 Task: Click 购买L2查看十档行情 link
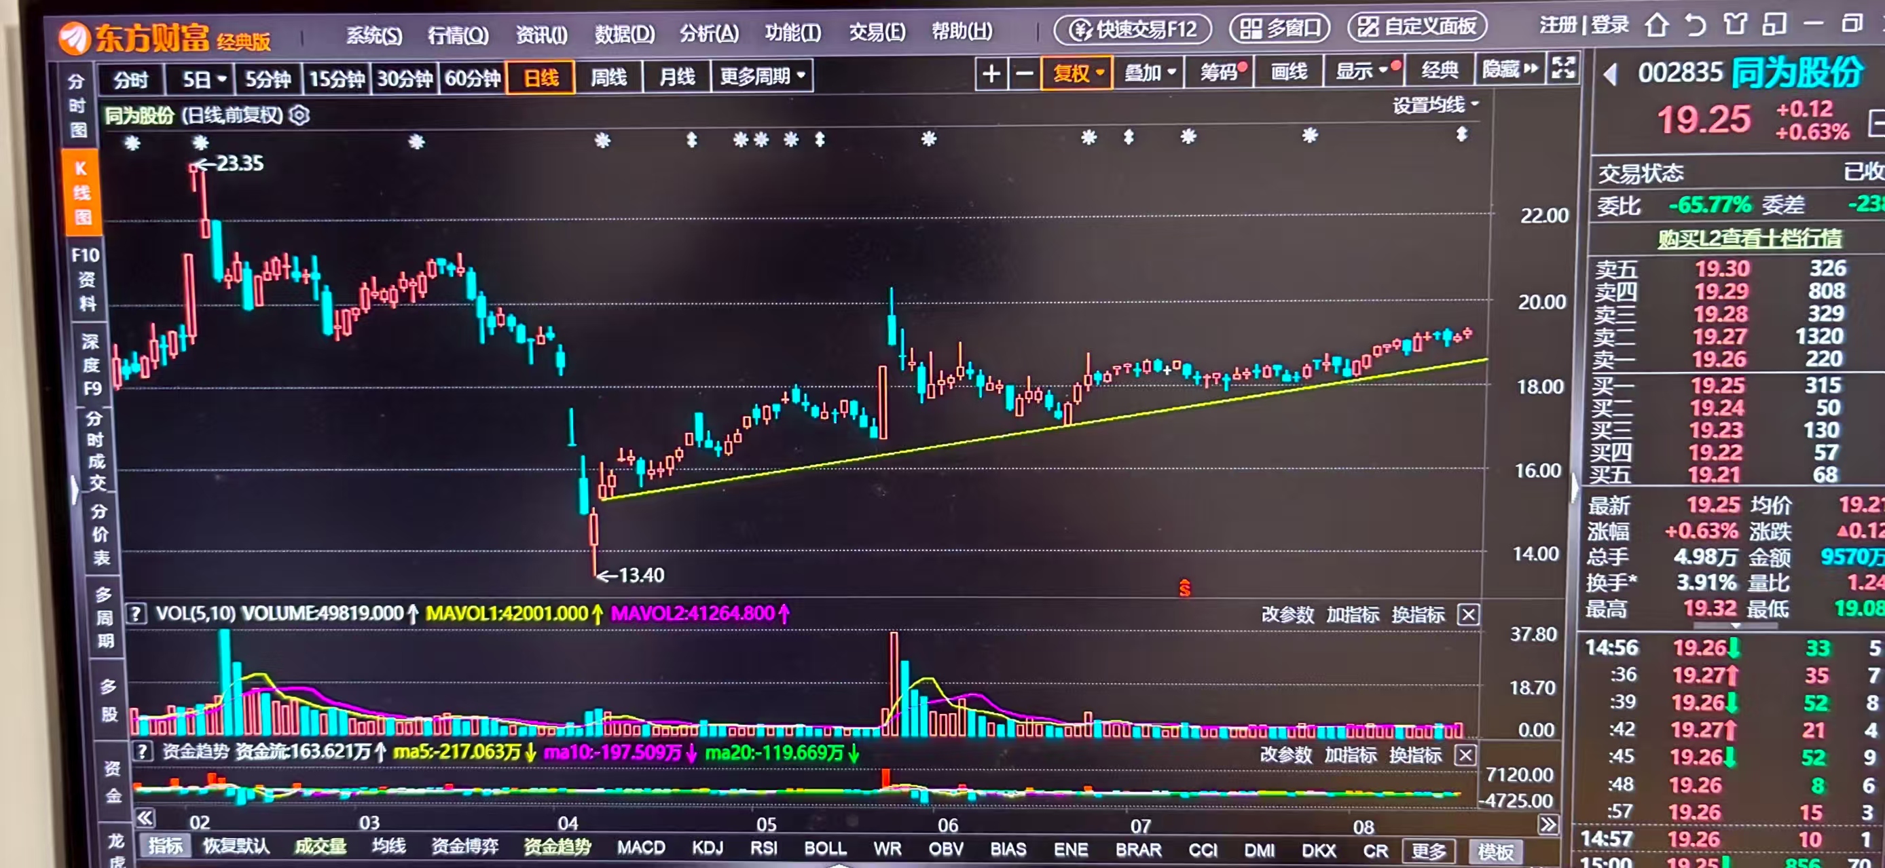pos(1750,238)
